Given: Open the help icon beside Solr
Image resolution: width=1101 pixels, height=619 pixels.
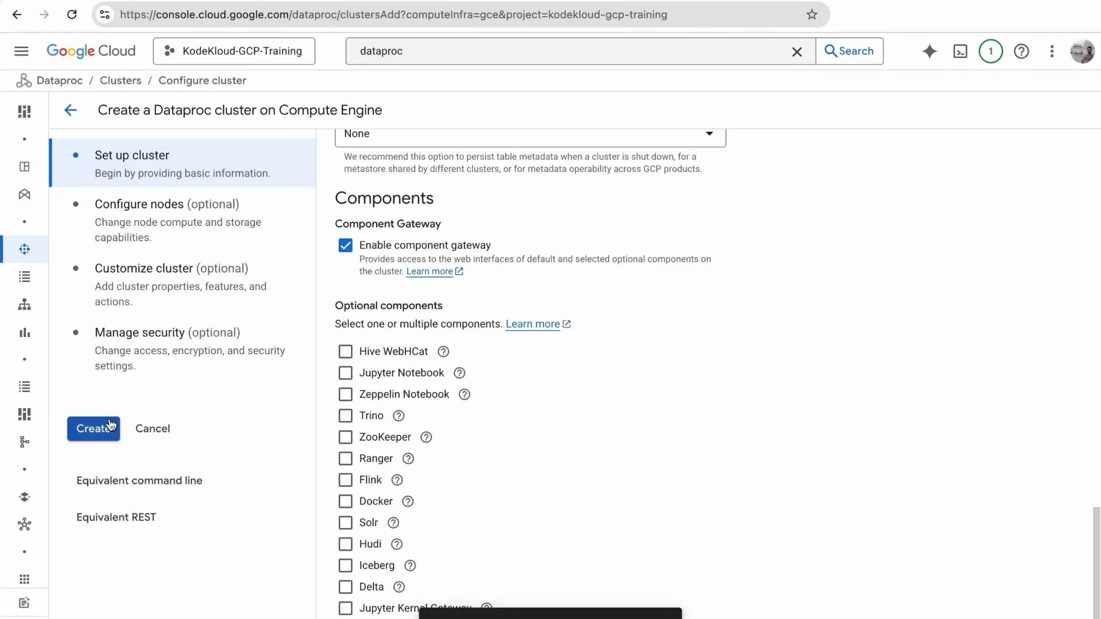Looking at the screenshot, I should 393,523.
